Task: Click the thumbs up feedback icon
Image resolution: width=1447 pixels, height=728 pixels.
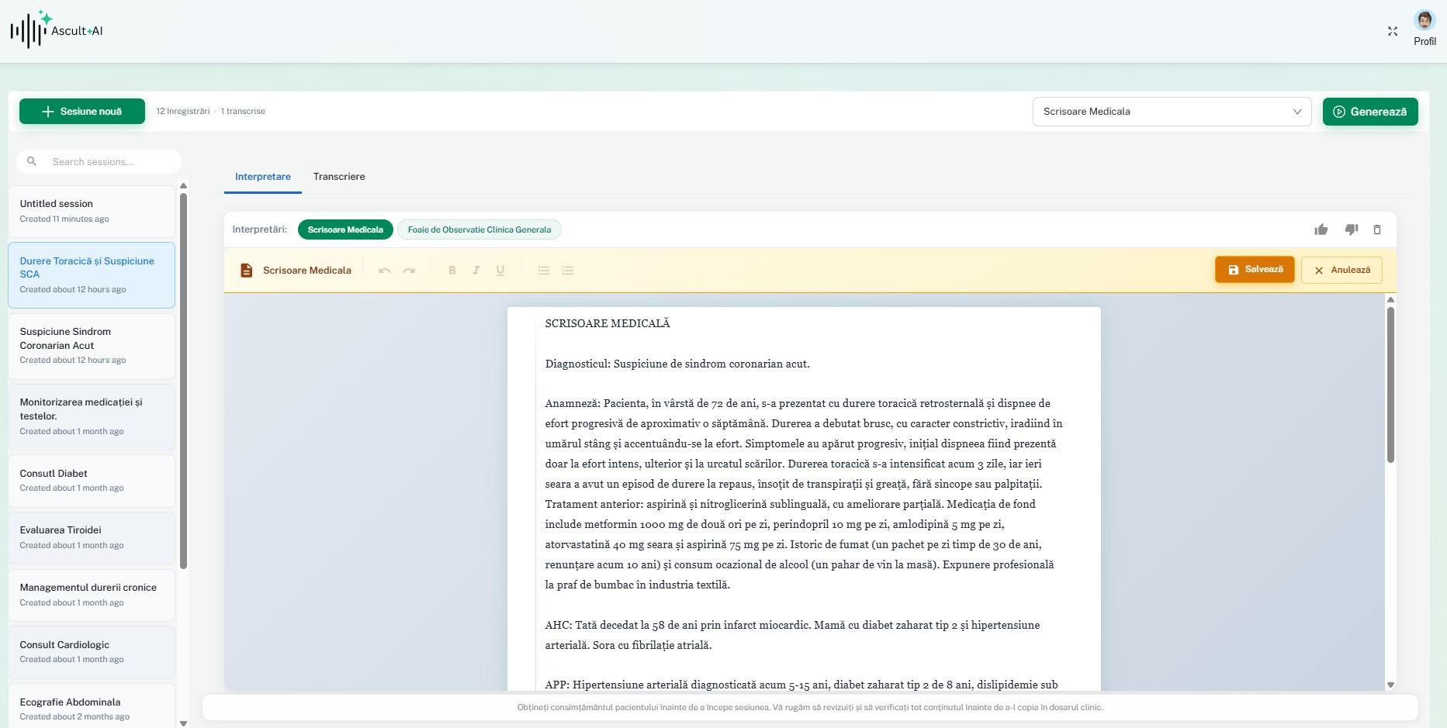Action: click(x=1321, y=229)
